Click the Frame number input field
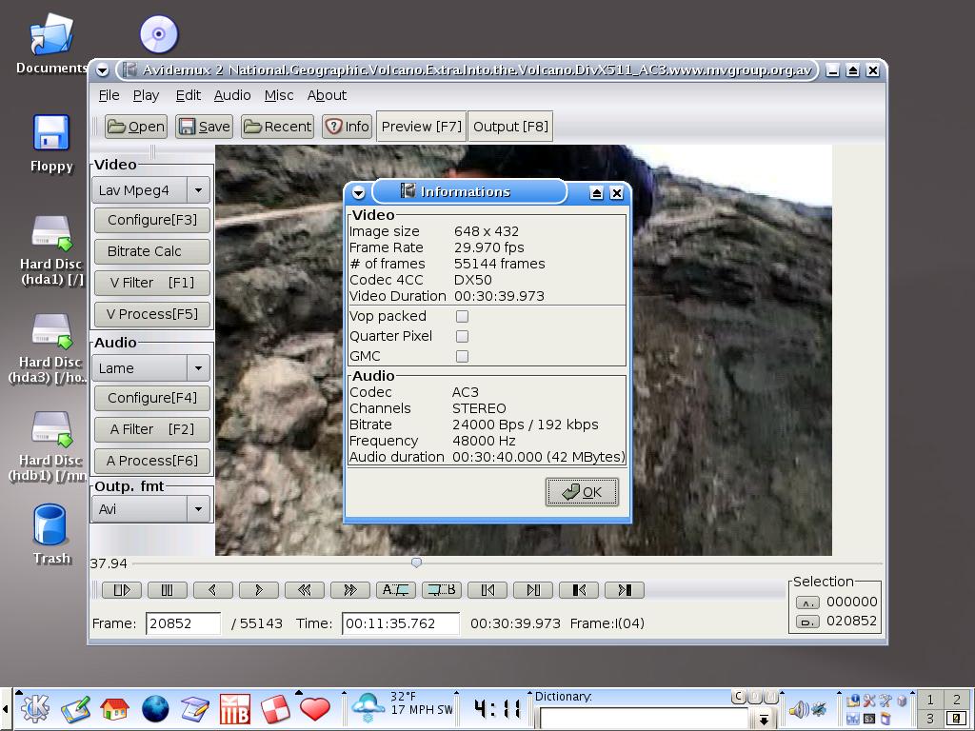975x731 pixels. click(183, 623)
